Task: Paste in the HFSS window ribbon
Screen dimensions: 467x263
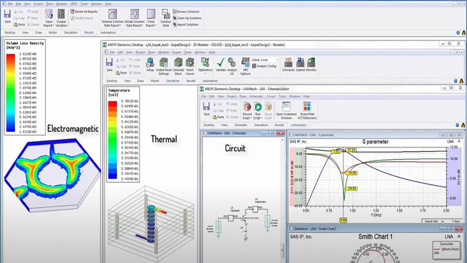Action: coord(19,24)
